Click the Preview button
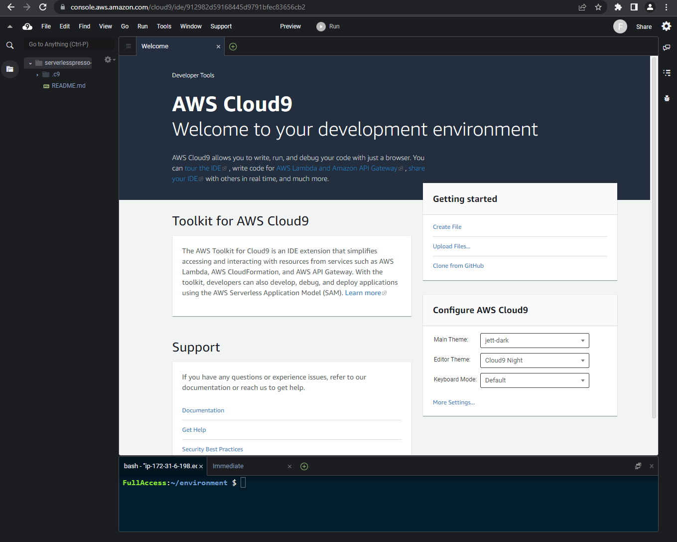 coord(290,26)
